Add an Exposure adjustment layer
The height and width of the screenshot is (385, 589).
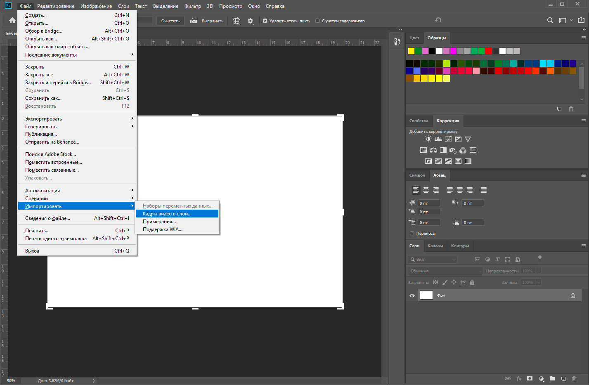pyautogui.click(x=458, y=139)
